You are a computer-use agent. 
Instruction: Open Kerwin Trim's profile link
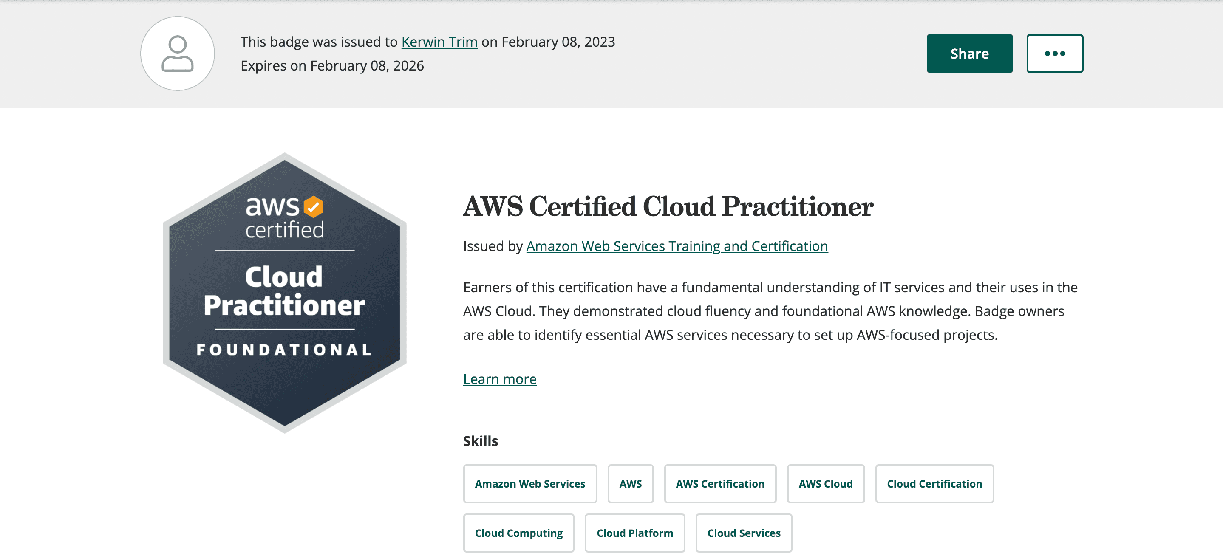[x=439, y=42]
